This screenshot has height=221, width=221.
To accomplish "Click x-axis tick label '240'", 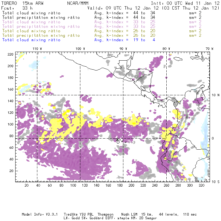I will pos(155,185).
